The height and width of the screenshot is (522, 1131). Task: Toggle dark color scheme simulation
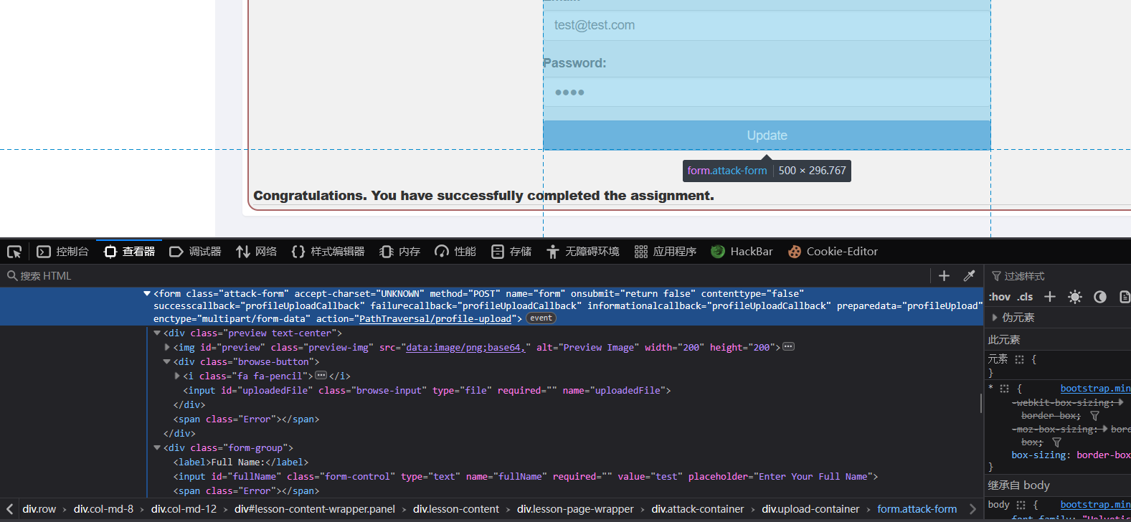(1099, 297)
